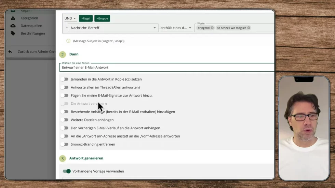
Task: Click the back arrow icon for Admin-Center
Action: (10, 52)
